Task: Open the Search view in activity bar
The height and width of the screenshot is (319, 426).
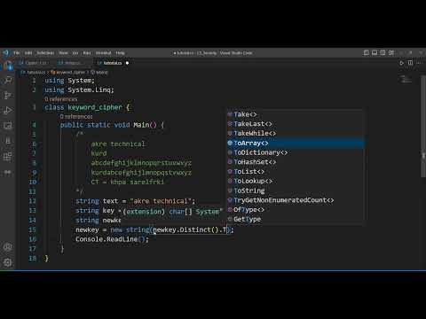Action: 8,81
